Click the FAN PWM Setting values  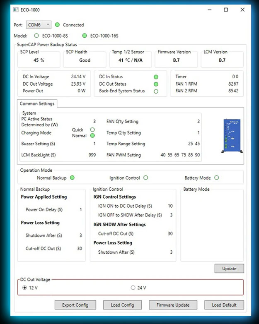(x=180, y=155)
